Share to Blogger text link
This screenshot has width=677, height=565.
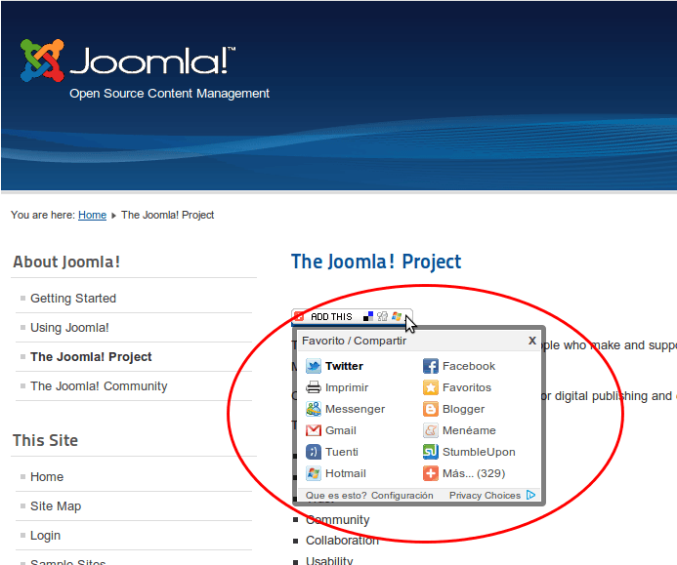463,409
